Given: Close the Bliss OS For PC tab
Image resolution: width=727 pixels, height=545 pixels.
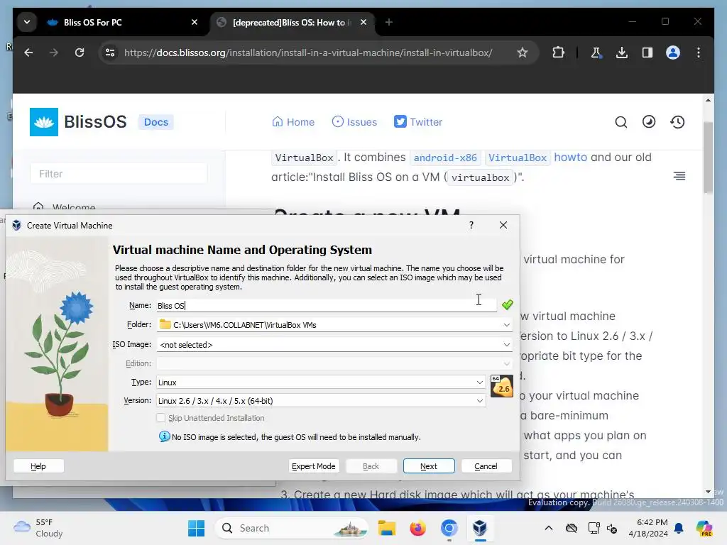Looking at the screenshot, I should [195, 22].
